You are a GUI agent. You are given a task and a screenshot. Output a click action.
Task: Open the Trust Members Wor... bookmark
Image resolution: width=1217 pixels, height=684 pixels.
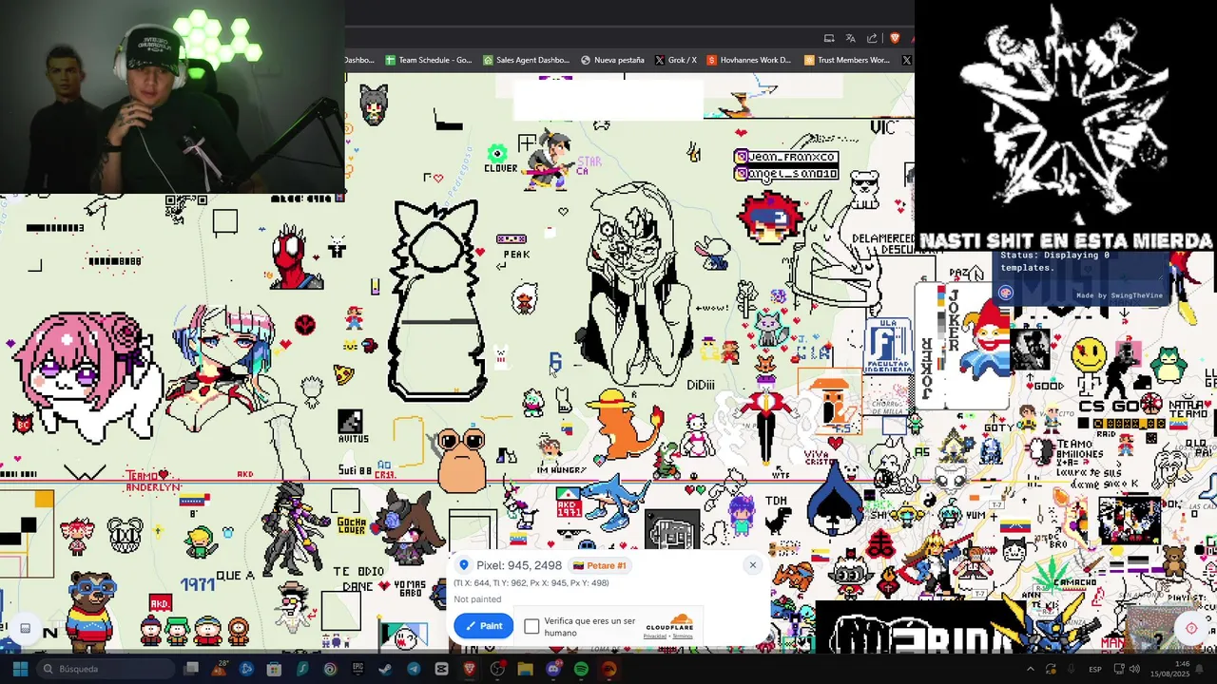click(x=847, y=60)
